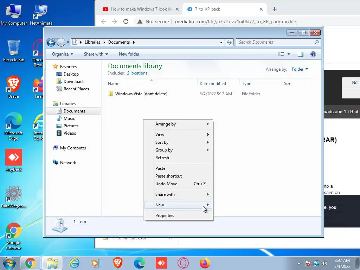Select Libraries in navigation pane
The height and width of the screenshot is (270, 360).
click(68, 104)
